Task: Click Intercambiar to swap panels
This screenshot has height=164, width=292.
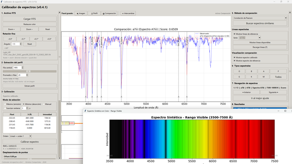Action: [x=128, y=13]
